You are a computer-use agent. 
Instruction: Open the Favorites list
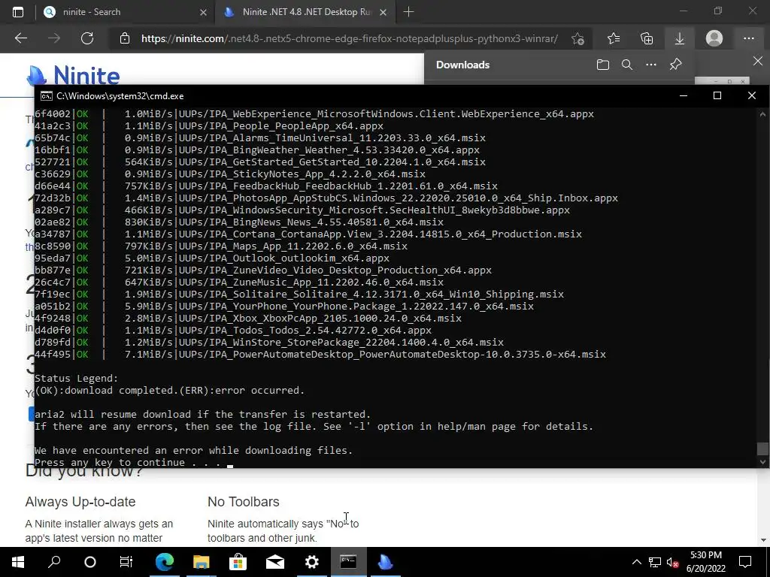pos(614,38)
